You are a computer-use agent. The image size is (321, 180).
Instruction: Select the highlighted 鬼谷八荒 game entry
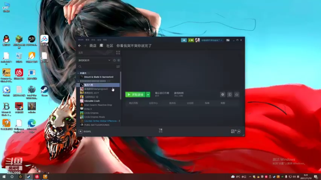pyautogui.click(x=98, y=85)
